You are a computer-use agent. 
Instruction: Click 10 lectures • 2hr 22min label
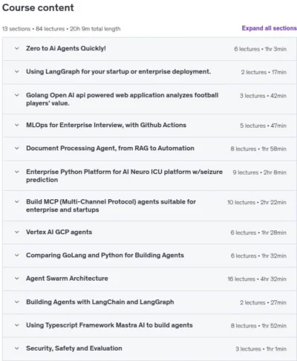point(257,202)
